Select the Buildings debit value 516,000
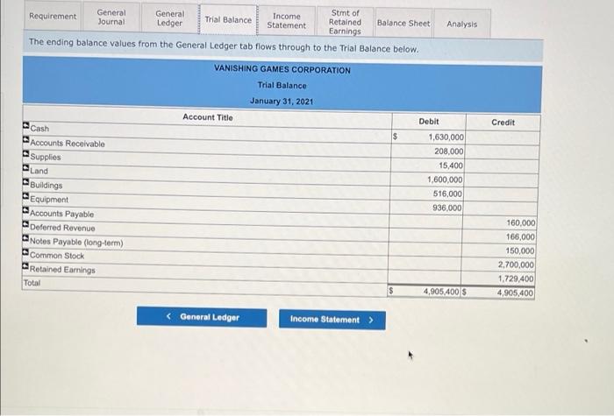Screen dimensions: 614x416 click(x=447, y=194)
